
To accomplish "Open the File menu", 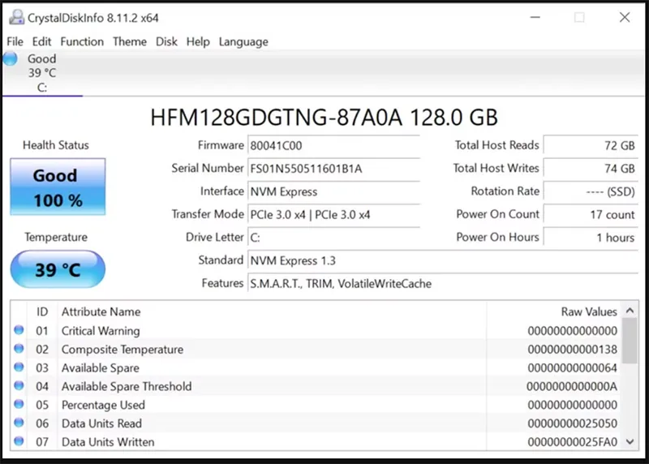I will coord(15,42).
